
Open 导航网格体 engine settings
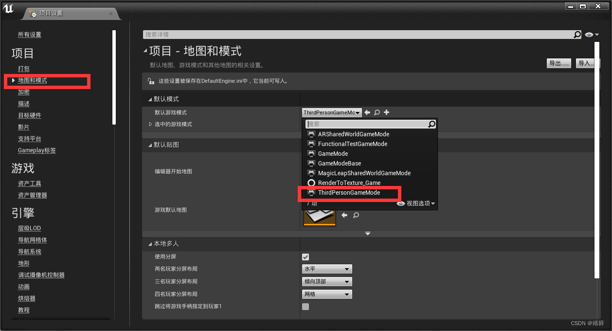[33, 240]
